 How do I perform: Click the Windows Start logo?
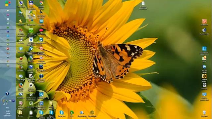(x=8, y=4)
